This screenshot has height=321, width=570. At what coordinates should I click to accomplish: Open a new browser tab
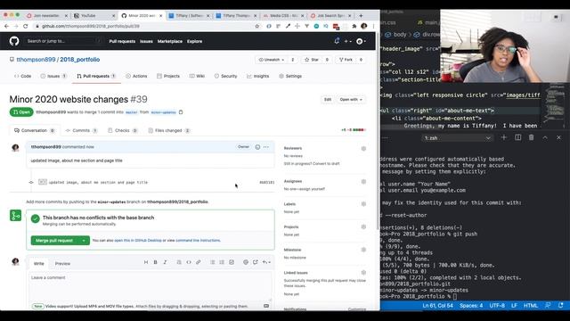361,16
